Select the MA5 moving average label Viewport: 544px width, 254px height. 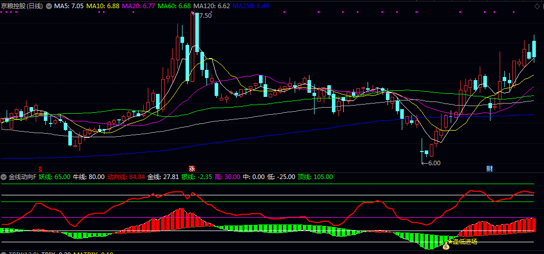[x=69, y=6]
